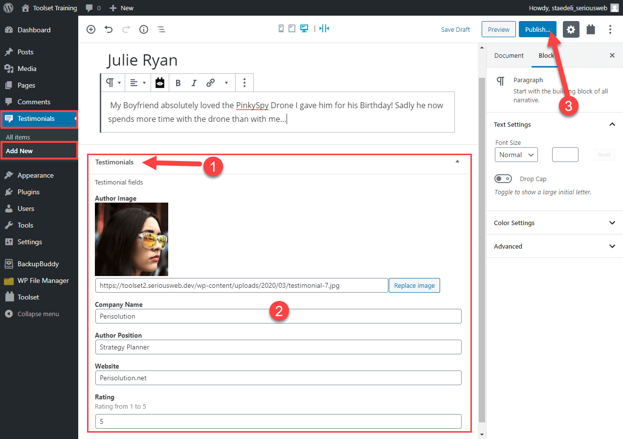Click the Replace image button
The image size is (623, 439).
pos(414,285)
